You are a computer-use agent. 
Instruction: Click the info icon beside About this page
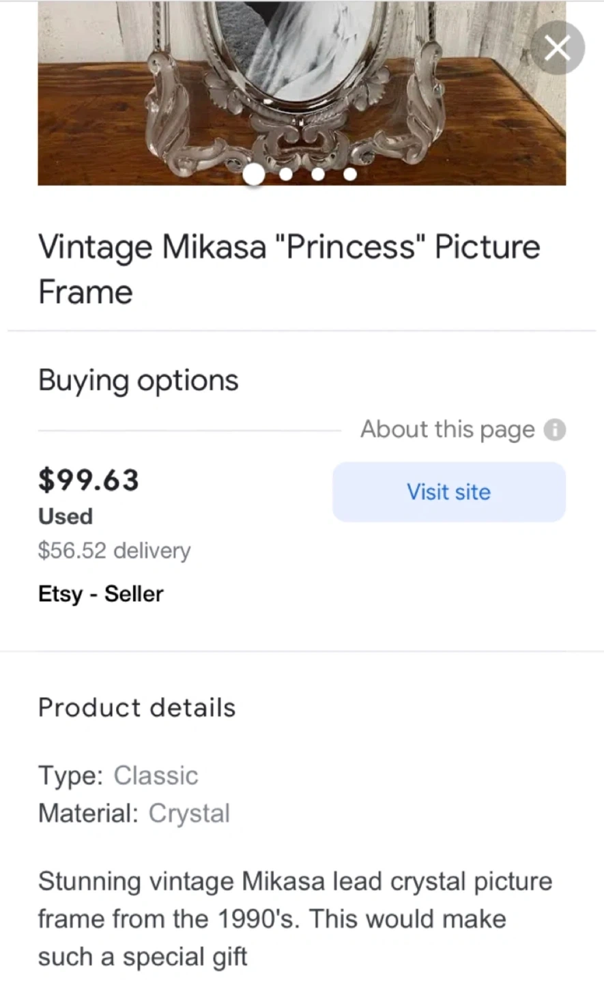555,430
